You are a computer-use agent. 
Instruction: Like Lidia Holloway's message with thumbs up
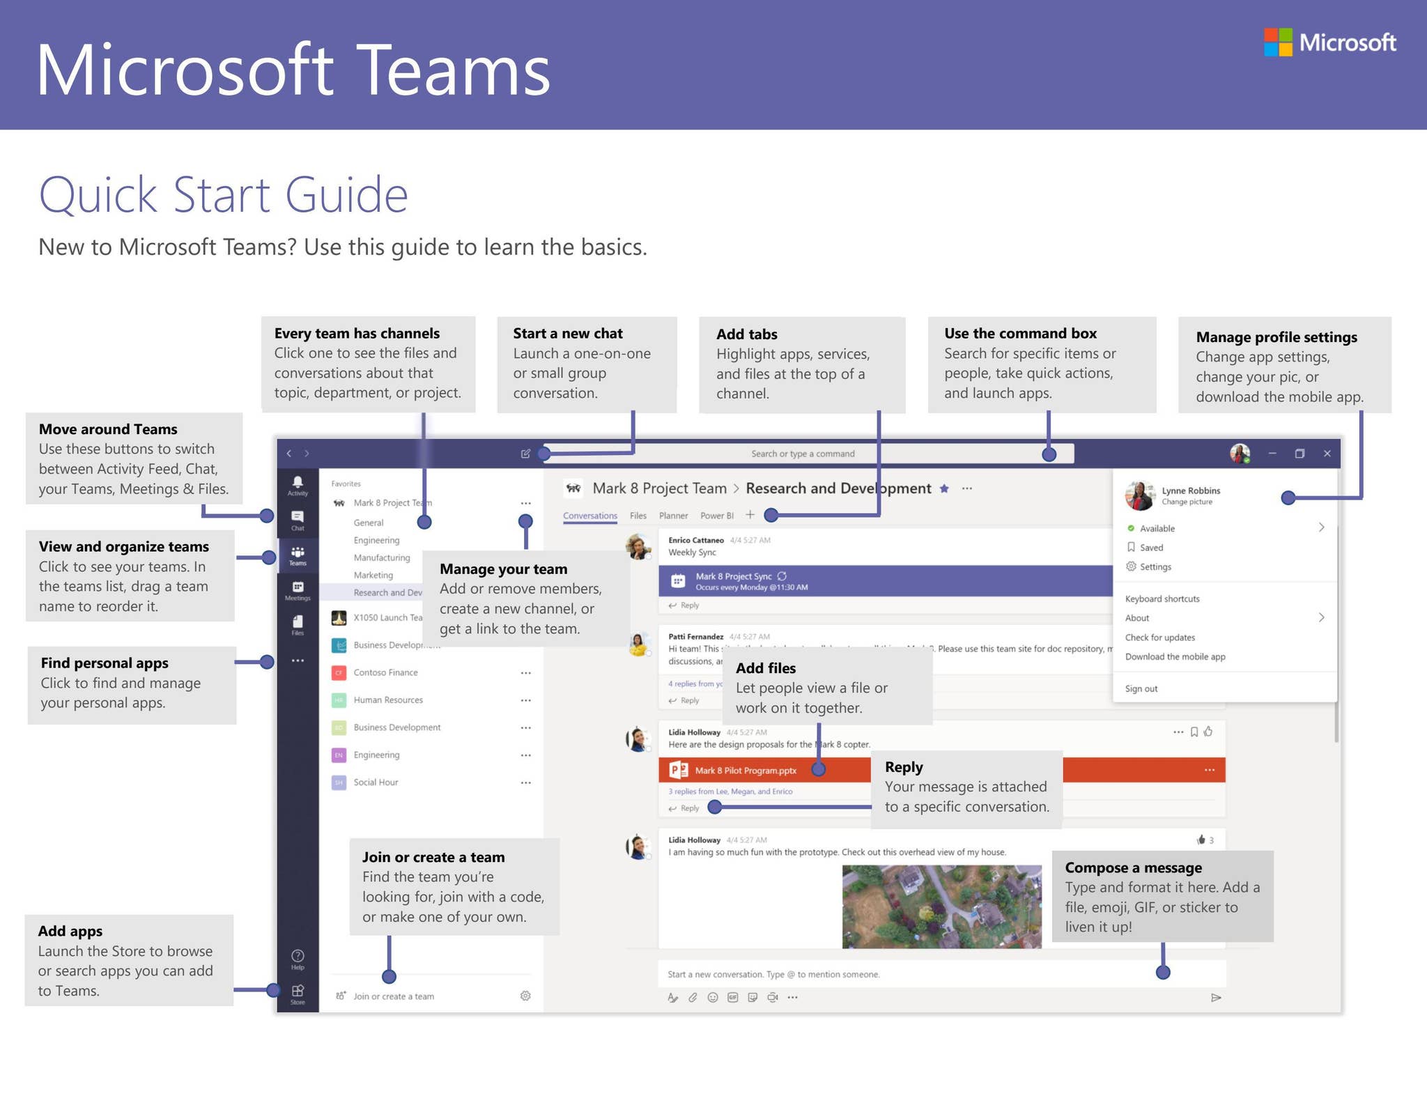point(1208,732)
